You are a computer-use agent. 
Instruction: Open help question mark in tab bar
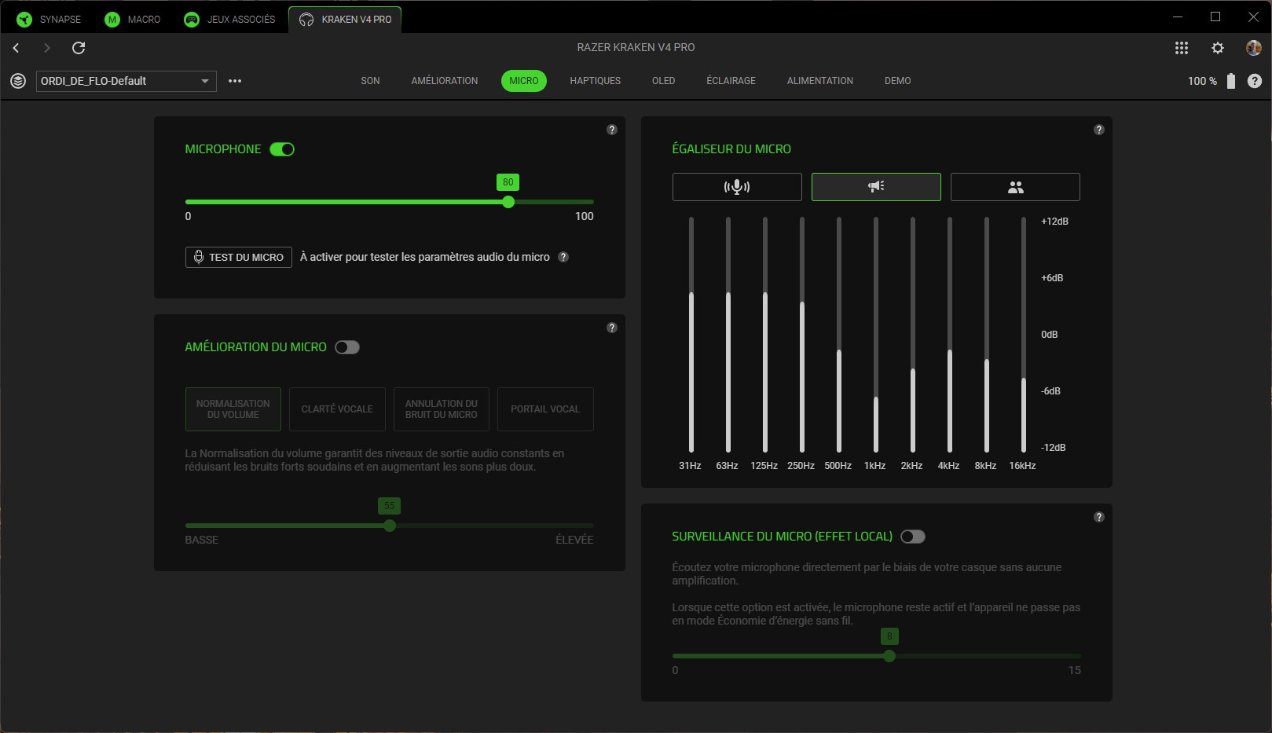click(x=1255, y=81)
